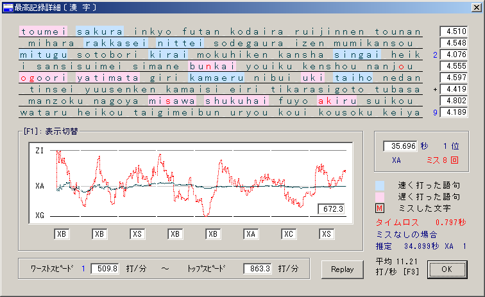Viewport: 485px width, 297px height.
Task: Click the 672.3 value box in graph
Action: pyautogui.click(x=331, y=209)
